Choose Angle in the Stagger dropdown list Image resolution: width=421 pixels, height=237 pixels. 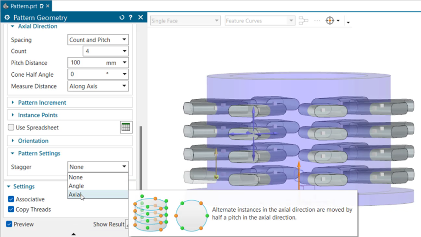[76, 186]
